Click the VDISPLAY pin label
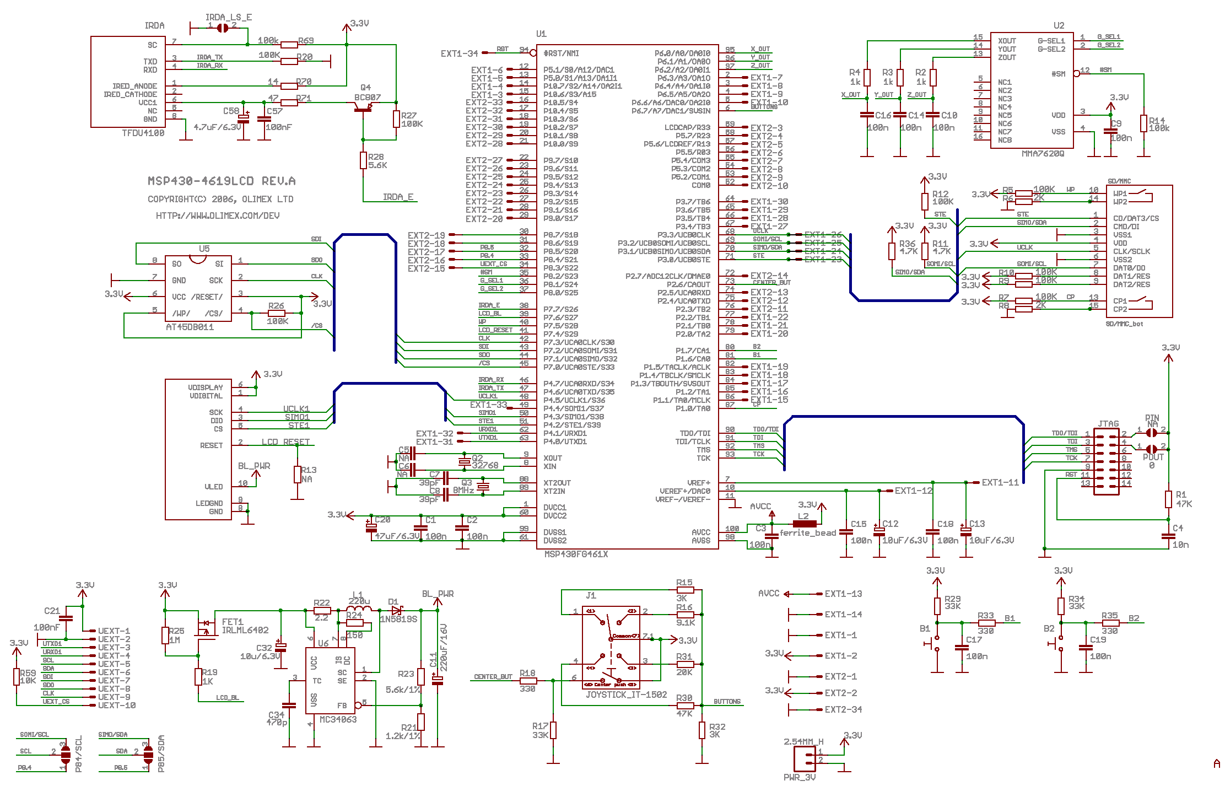 pyautogui.click(x=206, y=387)
